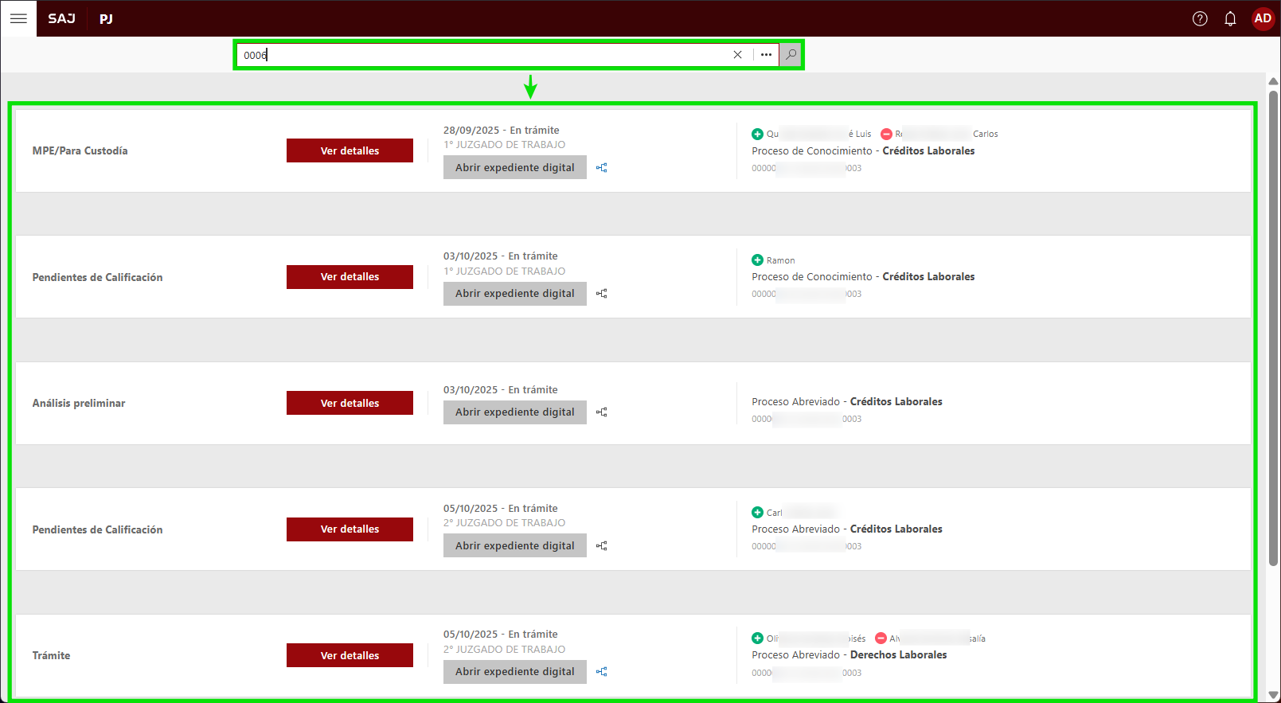Open flow diagram icon for Análisis preliminar case
This screenshot has width=1281, height=703.
tap(602, 412)
